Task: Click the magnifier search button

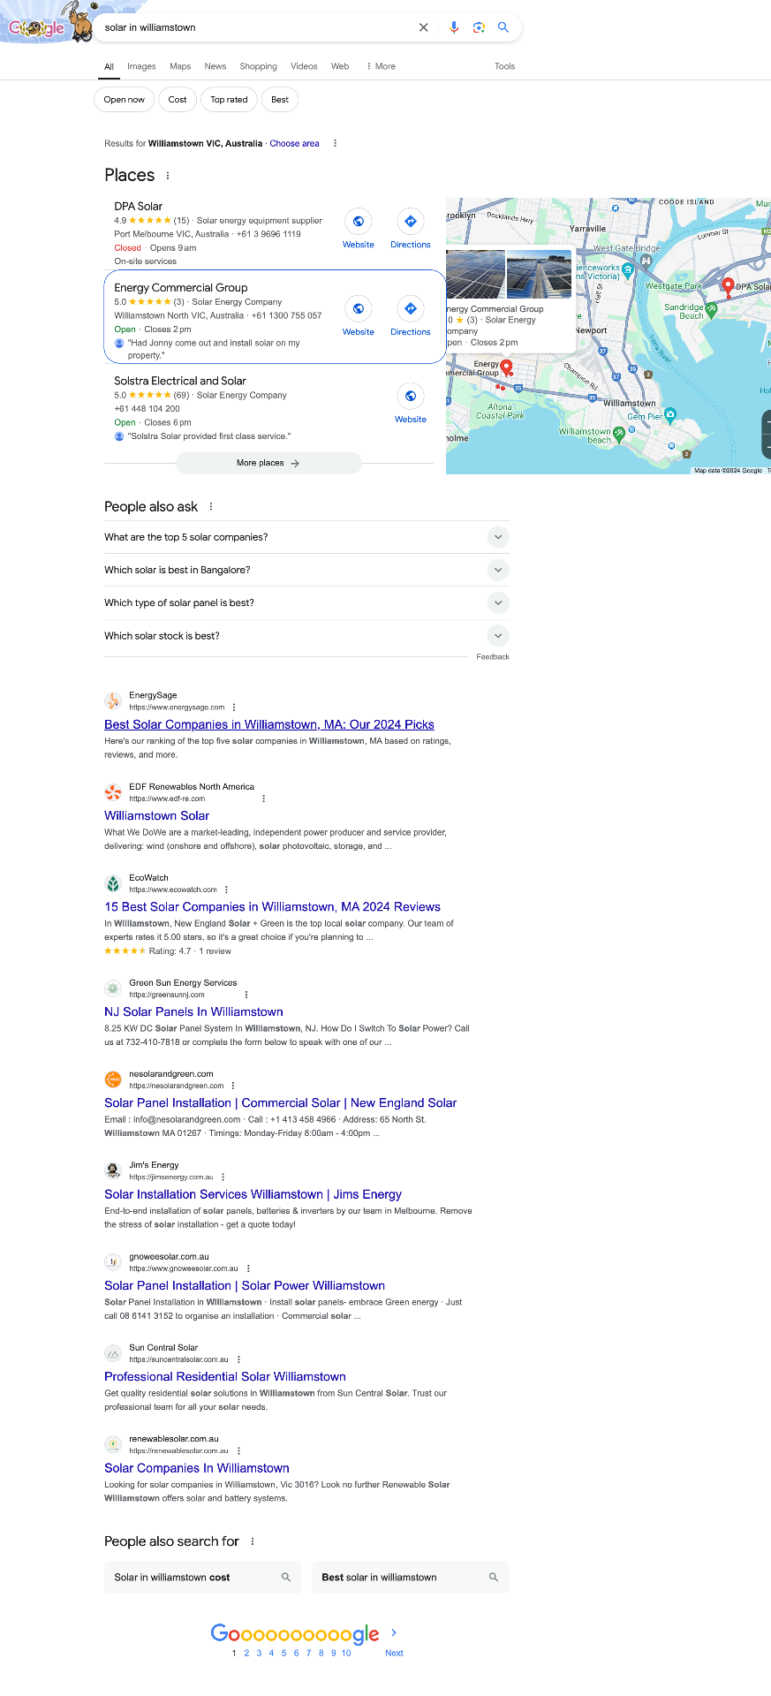Action: point(503,27)
